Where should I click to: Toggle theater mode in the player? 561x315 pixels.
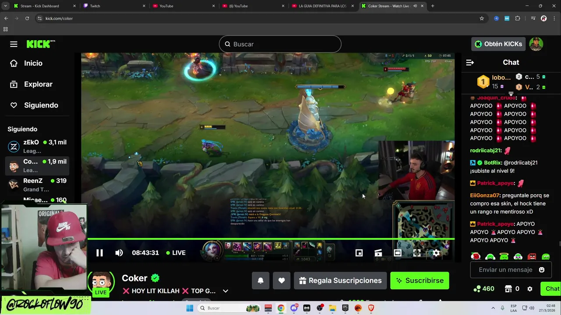point(398,253)
